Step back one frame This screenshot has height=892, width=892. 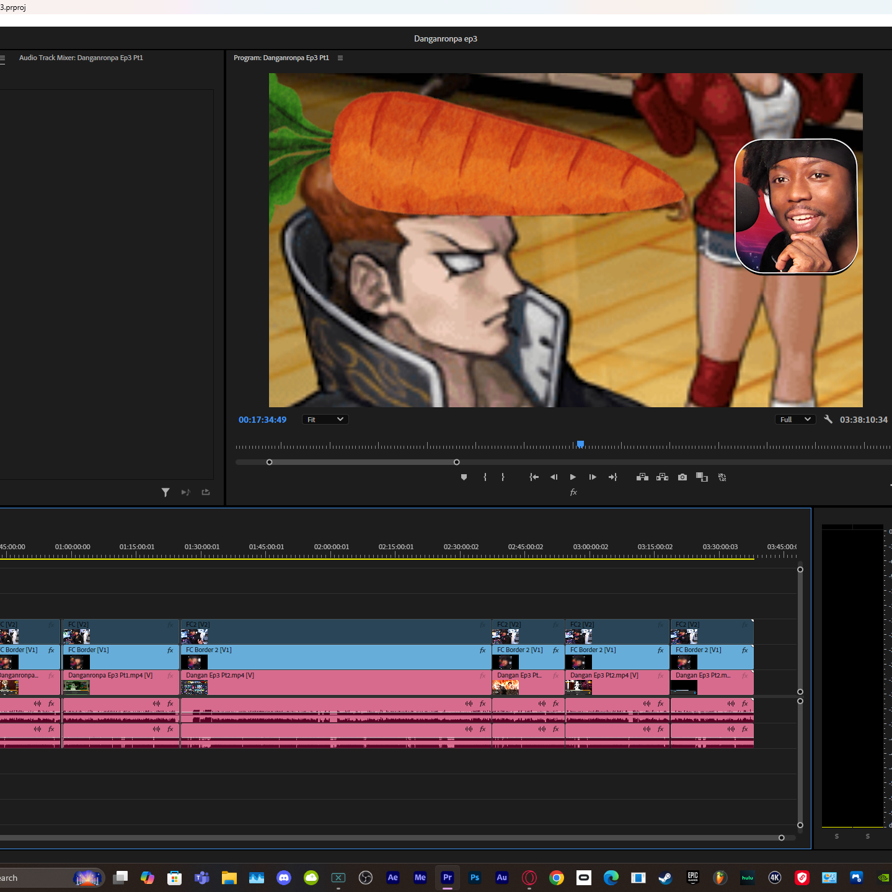coord(554,477)
